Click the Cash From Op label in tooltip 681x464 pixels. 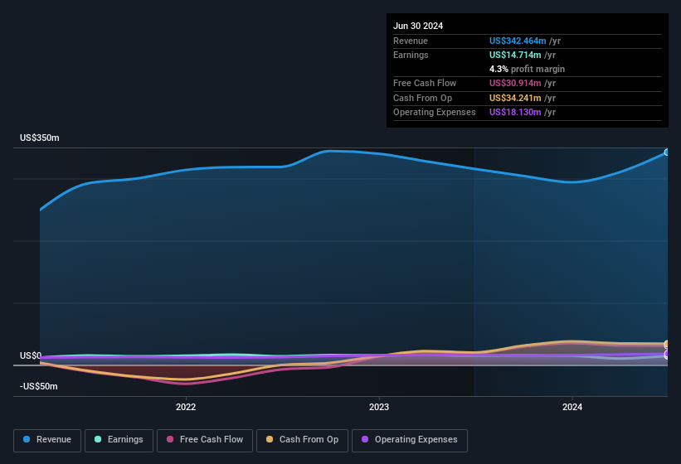(422, 98)
